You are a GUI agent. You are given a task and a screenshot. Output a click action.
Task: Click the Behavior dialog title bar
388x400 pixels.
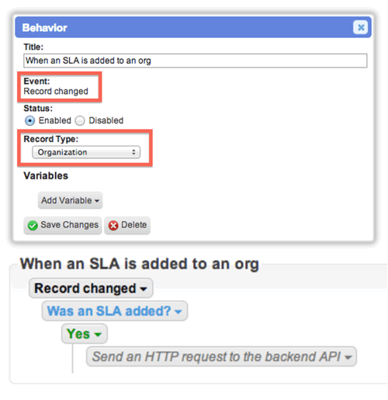193,27
